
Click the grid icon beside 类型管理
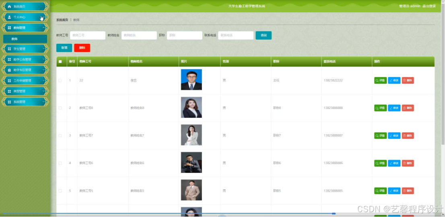pos(9,91)
